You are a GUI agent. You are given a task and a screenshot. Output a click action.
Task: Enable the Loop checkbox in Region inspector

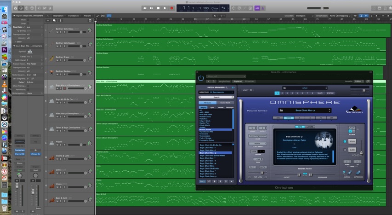tap(27, 23)
